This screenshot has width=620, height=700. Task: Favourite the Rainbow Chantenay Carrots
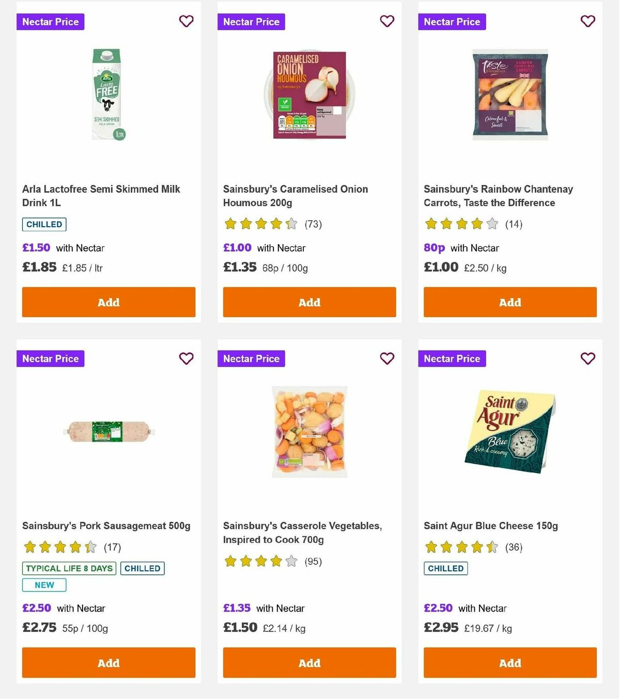(587, 21)
